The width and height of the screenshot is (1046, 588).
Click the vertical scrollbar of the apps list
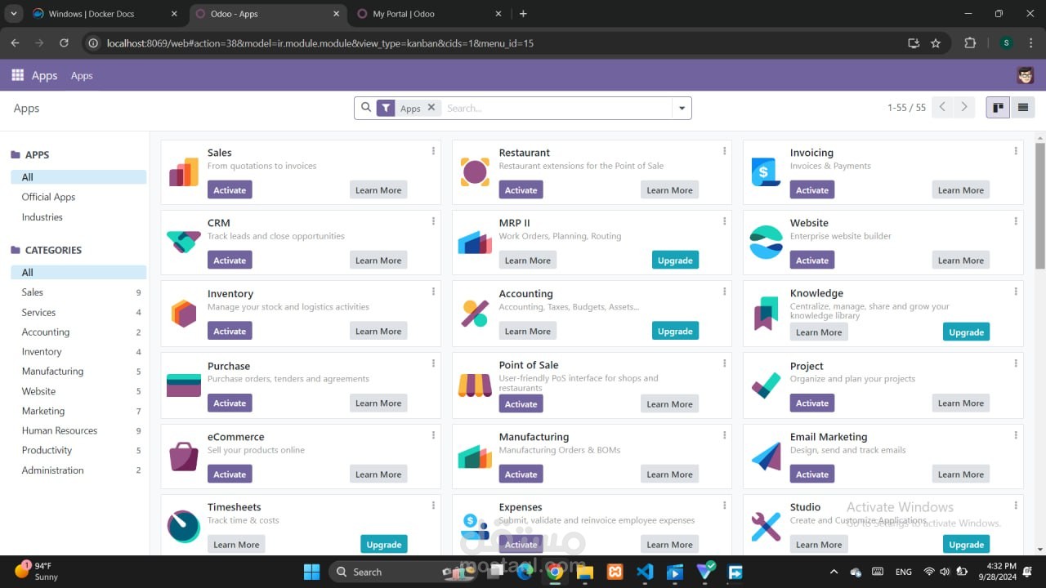(x=1040, y=204)
